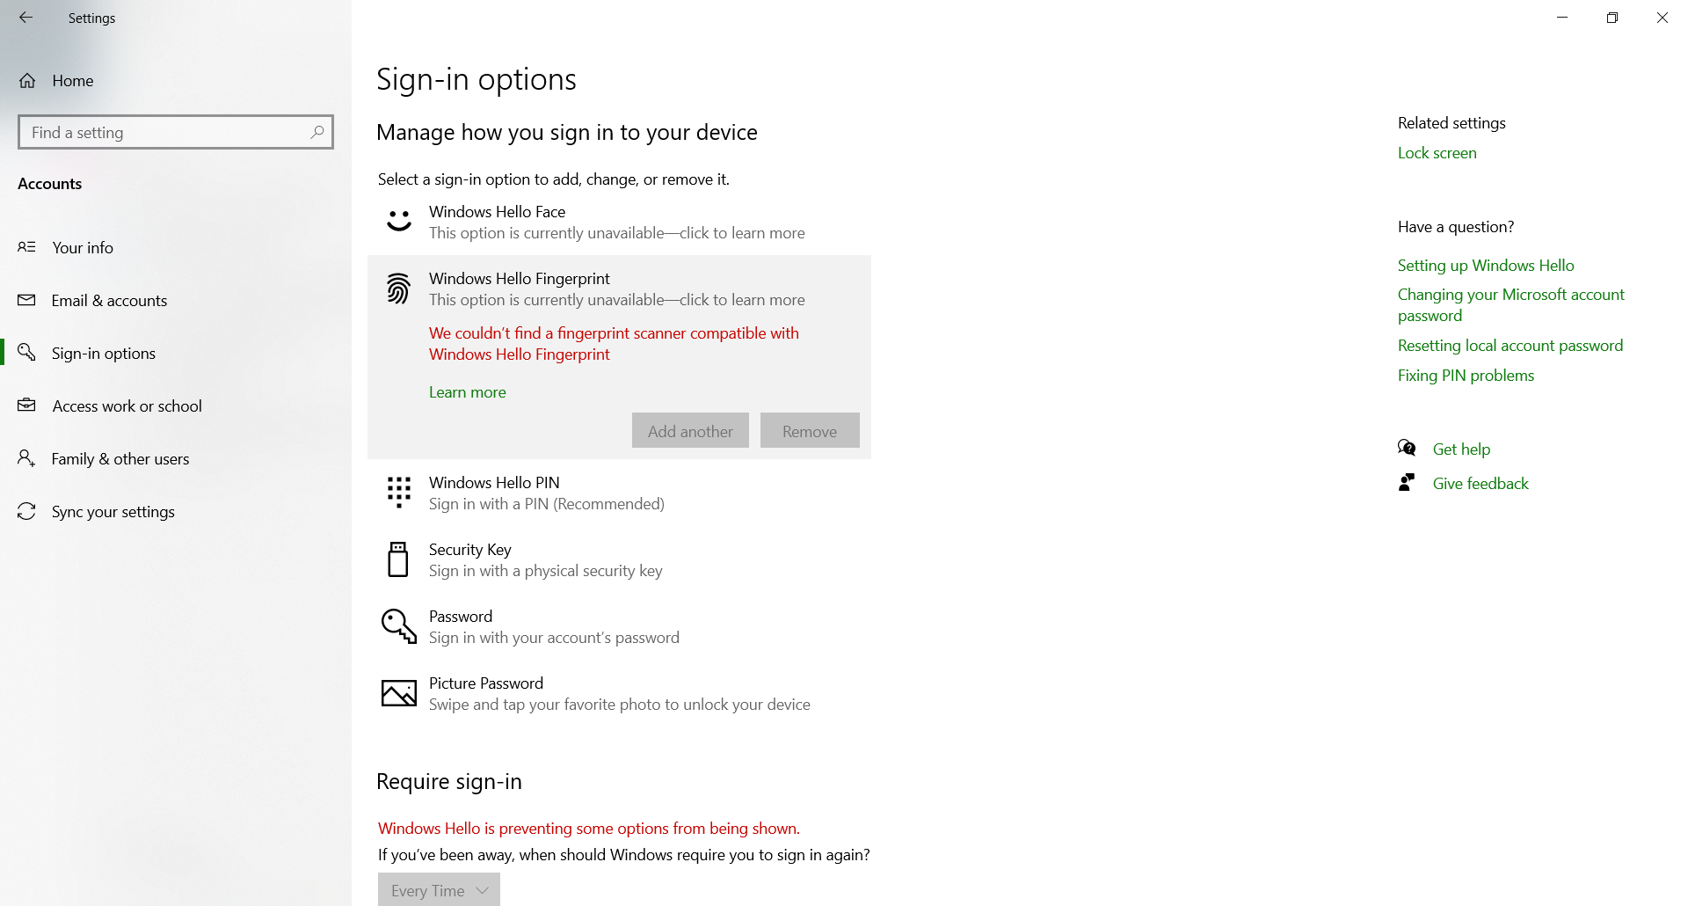Image resolution: width=1688 pixels, height=906 pixels.
Task: Click the Give feedback icon
Action: click(x=1408, y=482)
